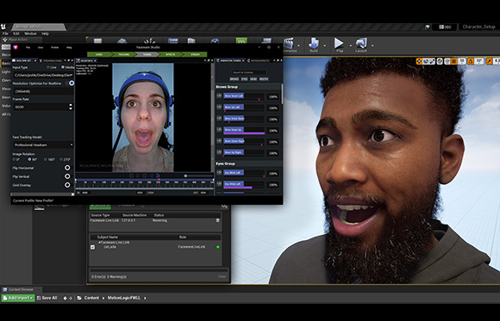Screen dimensions: 500x321
Task: Set image rotation to 180°
Action: click(46, 159)
